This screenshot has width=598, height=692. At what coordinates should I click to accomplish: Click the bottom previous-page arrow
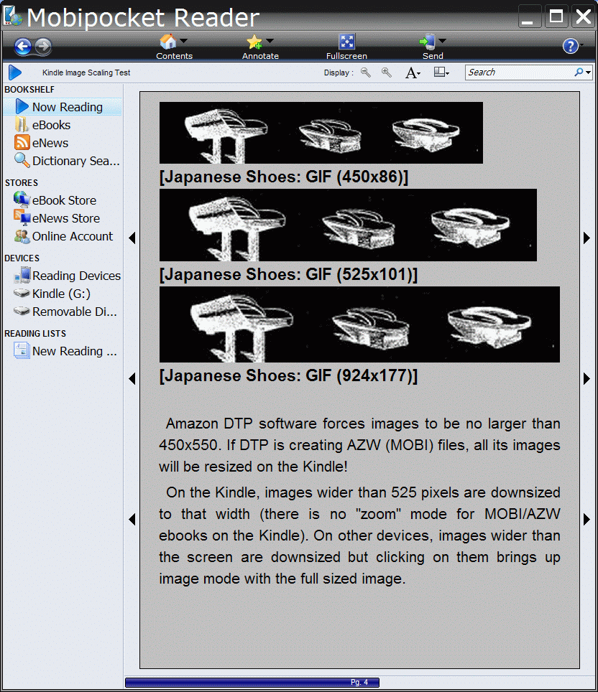point(132,520)
